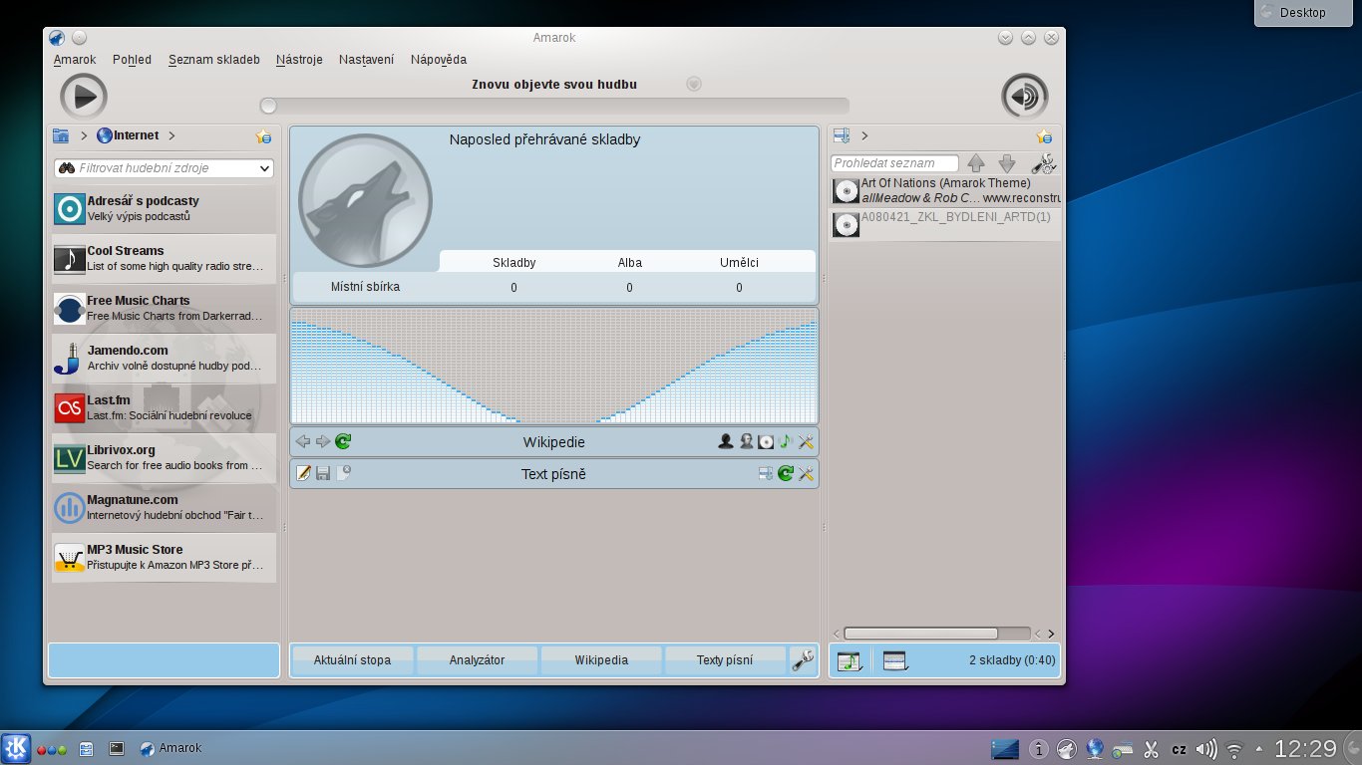Click the main play button
This screenshot has width=1362, height=765.
(x=84, y=97)
